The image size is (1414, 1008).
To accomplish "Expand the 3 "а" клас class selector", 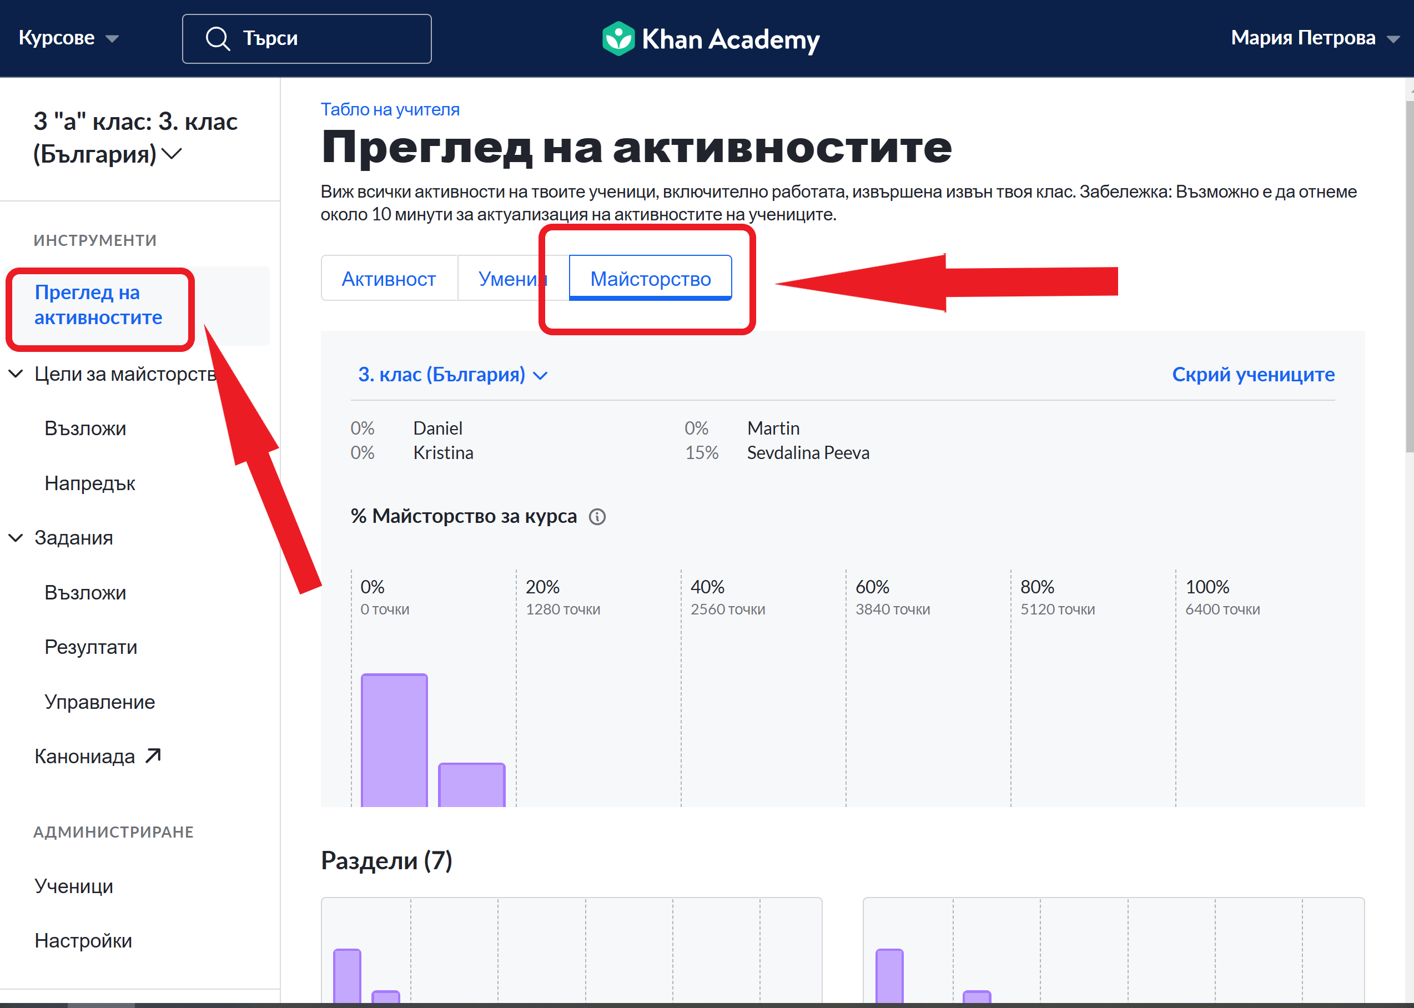I will 135,137.
